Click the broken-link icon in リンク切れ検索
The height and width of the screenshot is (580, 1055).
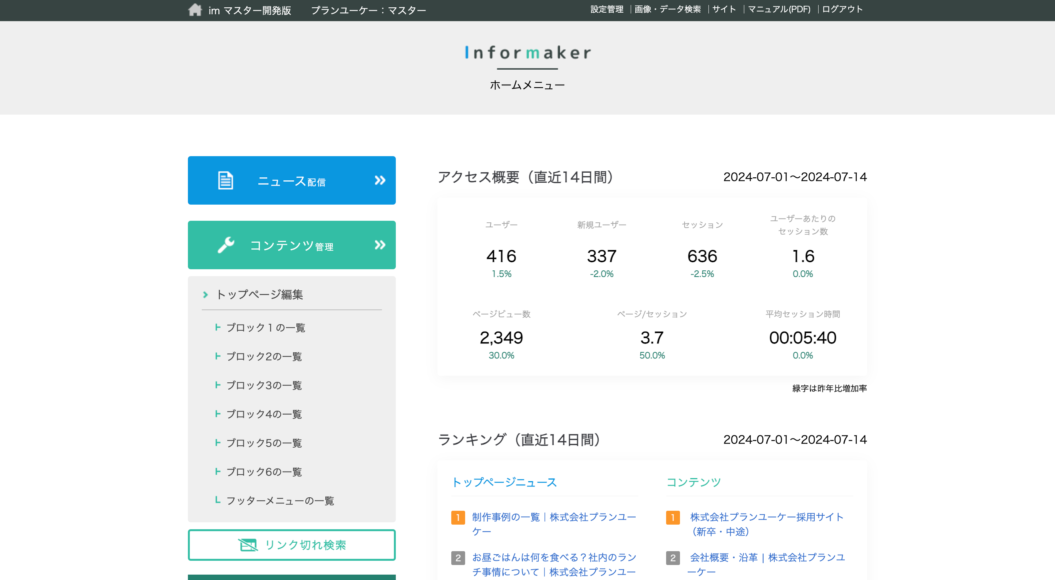tap(248, 545)
